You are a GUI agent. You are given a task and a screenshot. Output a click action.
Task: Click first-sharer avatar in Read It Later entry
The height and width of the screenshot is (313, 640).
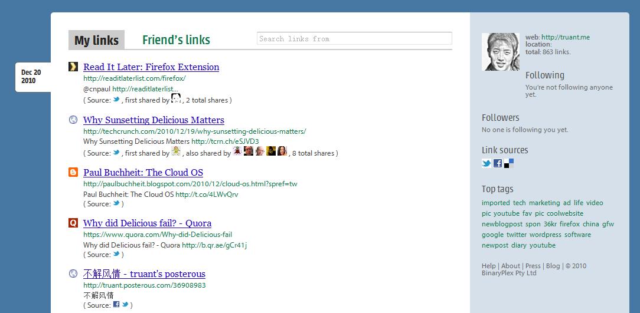(176, 98)
